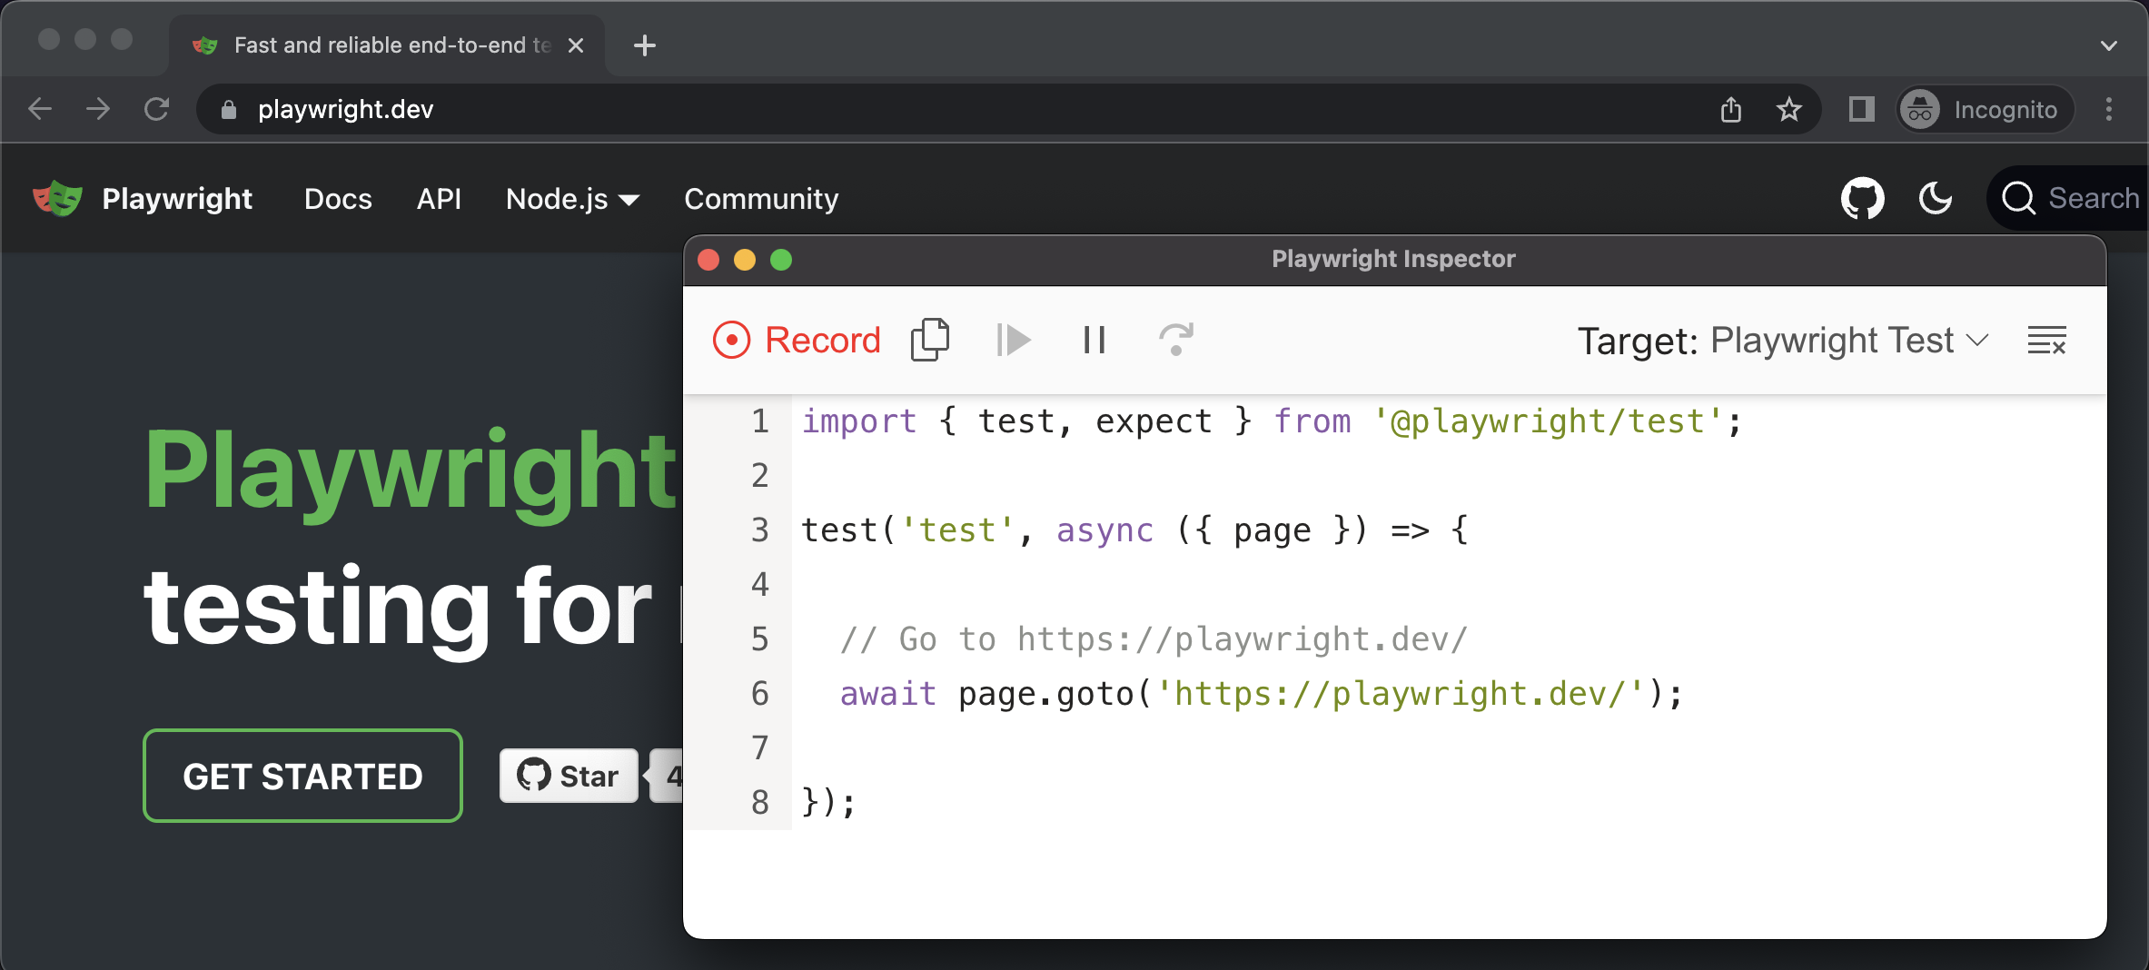The width and height of the screenshot is (2149, 970).
Task: Pause the running Playwright script
Action: pos(1093,340)
